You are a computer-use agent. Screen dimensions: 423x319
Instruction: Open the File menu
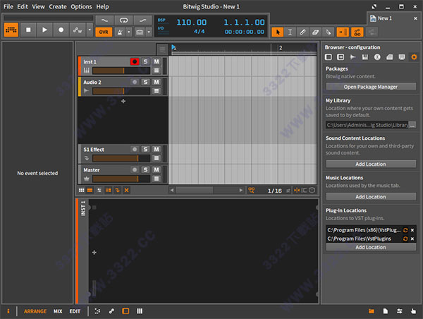(x=8, y=6)
